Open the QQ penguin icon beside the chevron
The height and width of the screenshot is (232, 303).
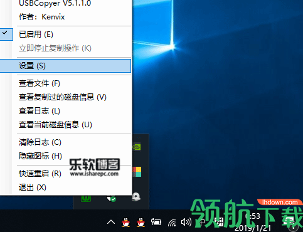[125, 222]
